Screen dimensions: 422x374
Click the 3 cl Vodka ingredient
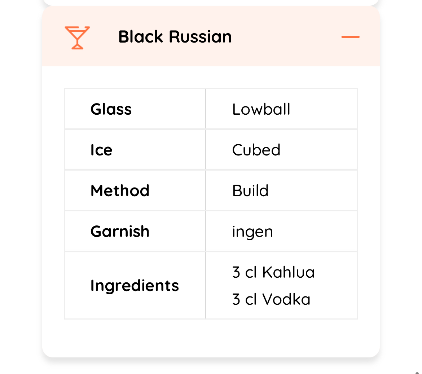pos(271,299)
